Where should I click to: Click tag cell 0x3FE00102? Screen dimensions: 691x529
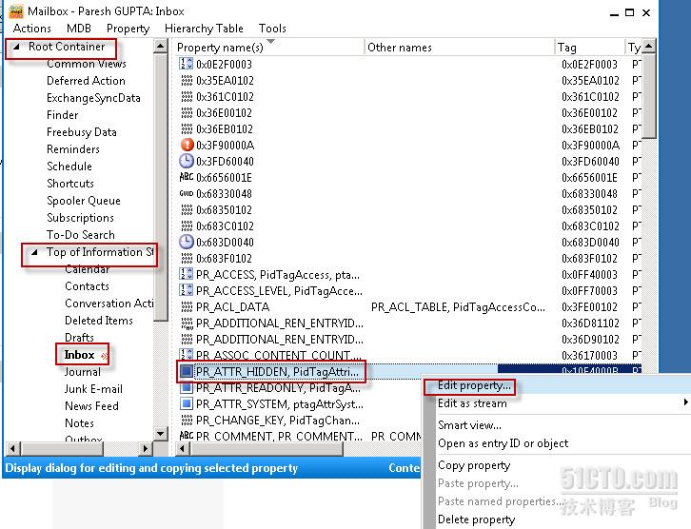(x=590, y=307)
